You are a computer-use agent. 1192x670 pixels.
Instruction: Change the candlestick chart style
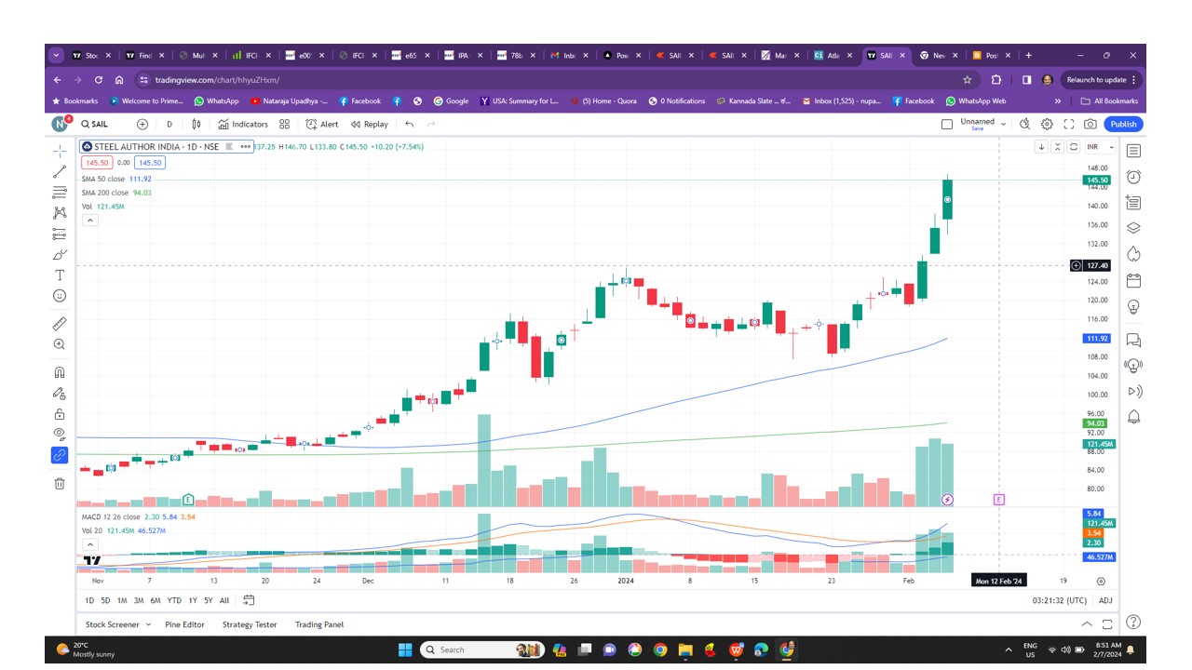197,124
